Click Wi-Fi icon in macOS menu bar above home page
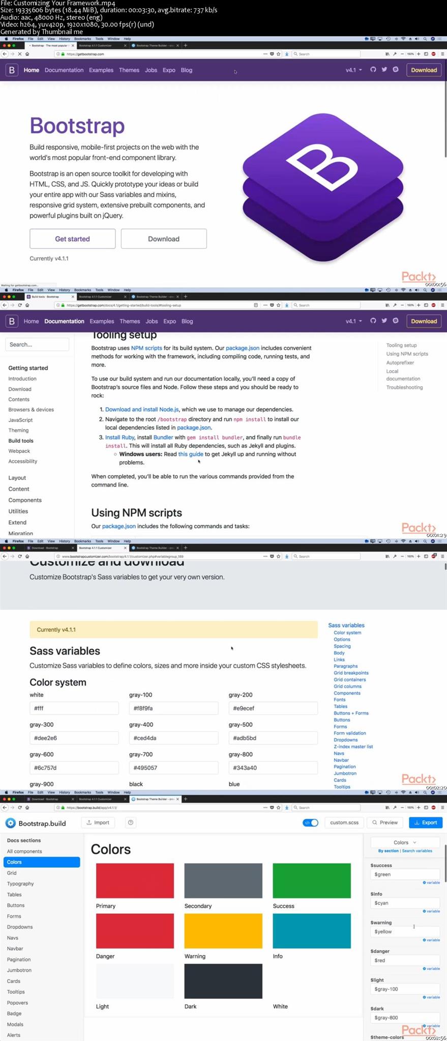447x1041 pixels. coord(403,39)
